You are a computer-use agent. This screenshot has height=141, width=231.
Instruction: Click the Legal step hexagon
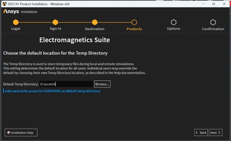click(16, 22)
